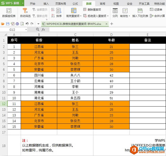The height and width of the screenshot is (156, 166).
Task: Open the 数据透视表 pivot table tool
Action: (9, 12)
